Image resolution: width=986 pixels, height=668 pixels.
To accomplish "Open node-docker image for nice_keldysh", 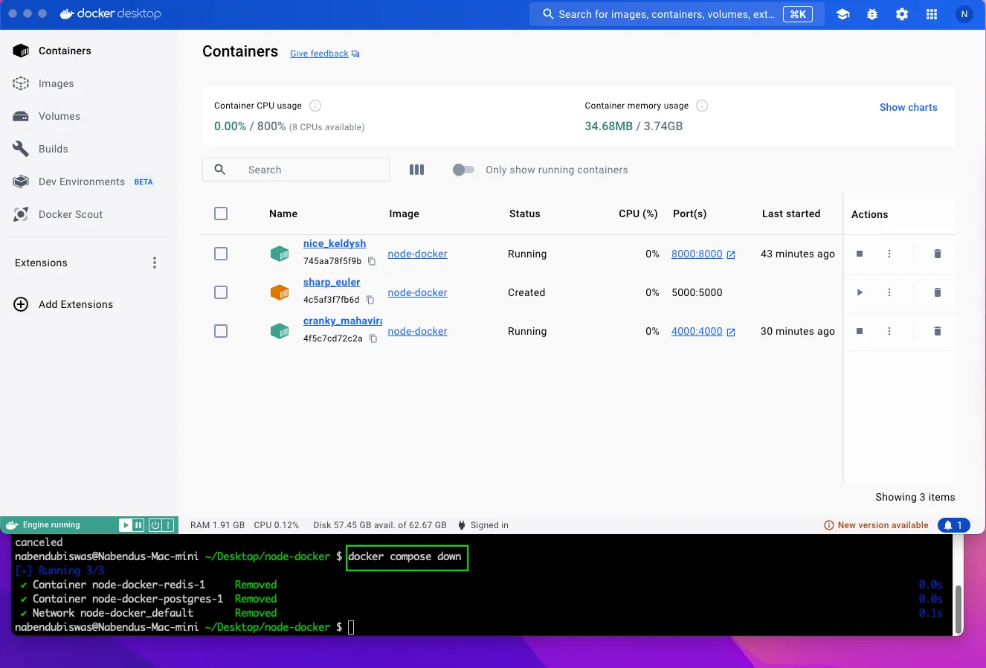I will coord(417,254).
